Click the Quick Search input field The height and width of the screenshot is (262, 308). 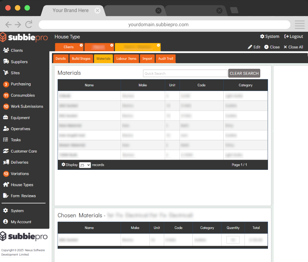pyautogui.click(x=185, y=73)
